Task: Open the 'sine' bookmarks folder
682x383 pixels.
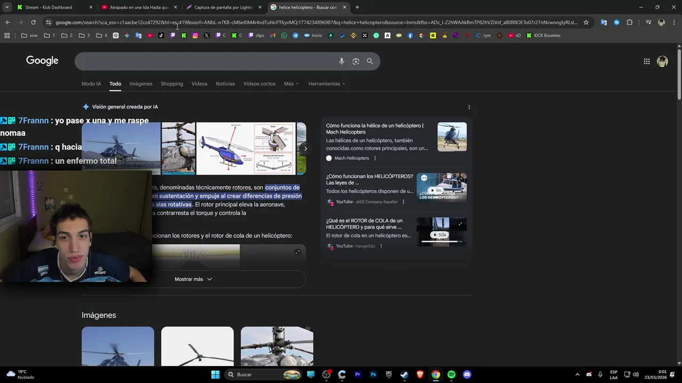Action: [29, 36]
